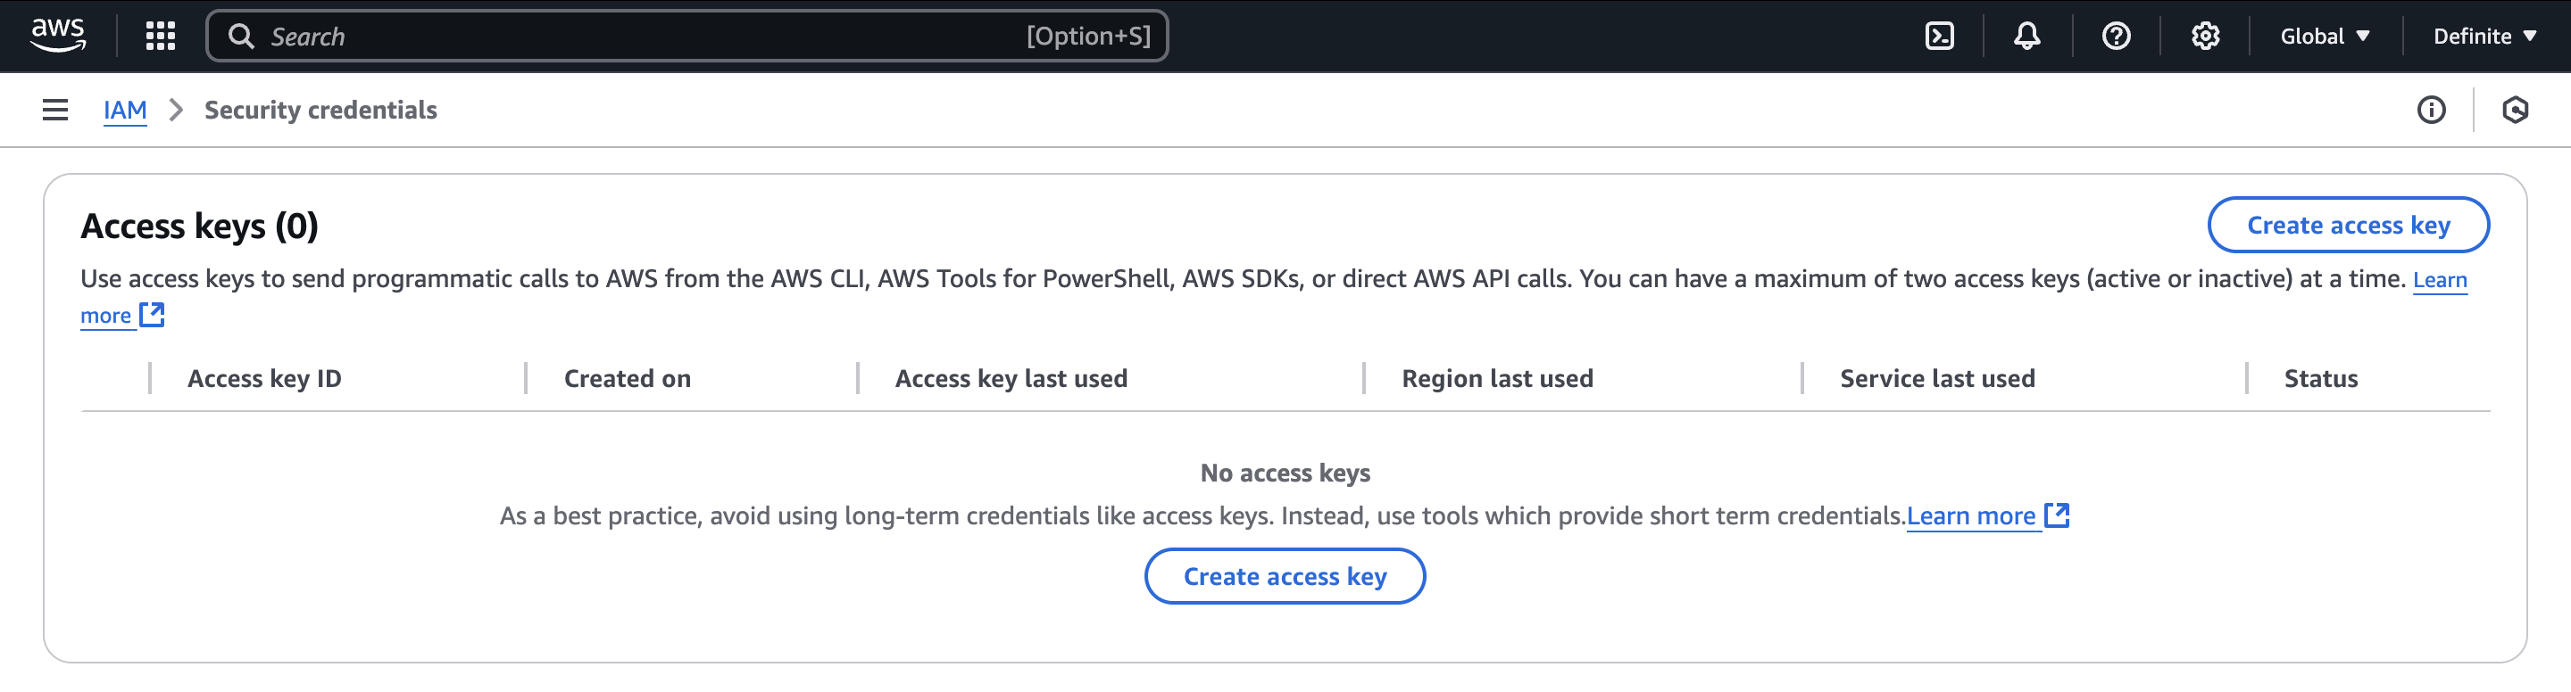
Task: Expand the Global region dropdown
Action: pyautogui.click(x=2325, y=36)
